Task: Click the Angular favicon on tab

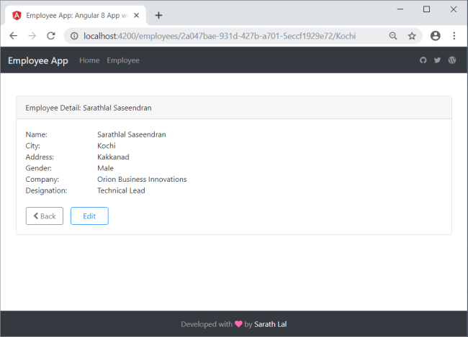Action: pos(17,15)
